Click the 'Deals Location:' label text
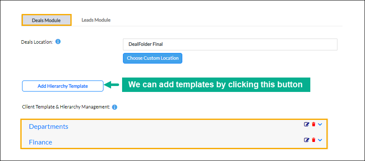365x161 pixels. pyautogui.click(x=37, y=42)
